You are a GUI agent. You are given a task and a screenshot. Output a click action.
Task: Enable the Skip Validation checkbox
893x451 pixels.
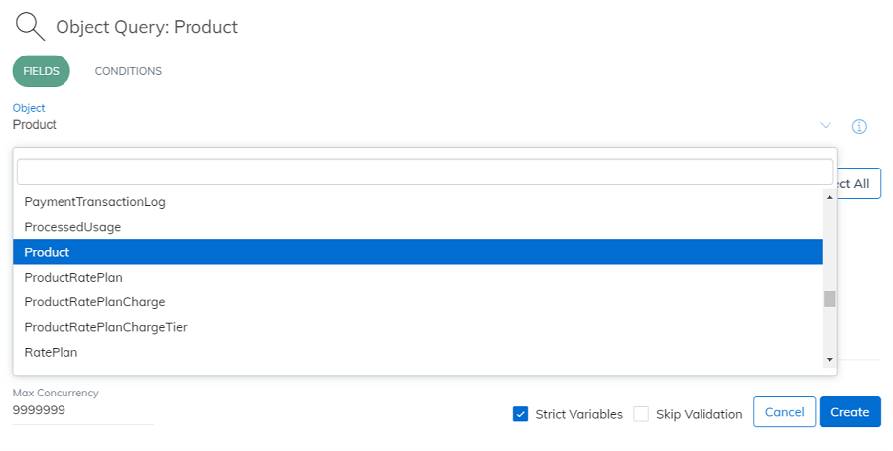click(641, 414)
